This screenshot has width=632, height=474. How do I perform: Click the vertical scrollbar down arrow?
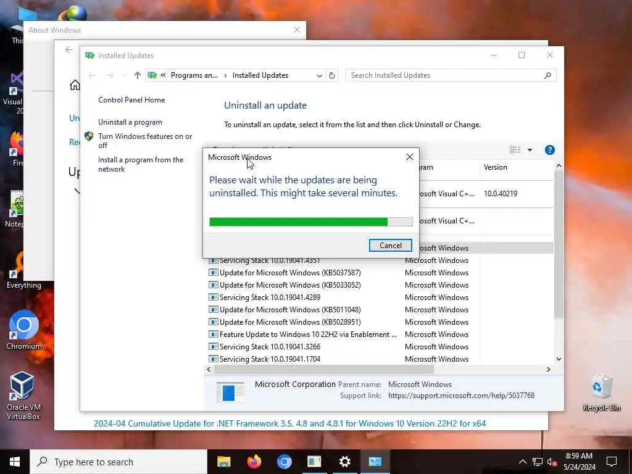[x=559, y=359]
